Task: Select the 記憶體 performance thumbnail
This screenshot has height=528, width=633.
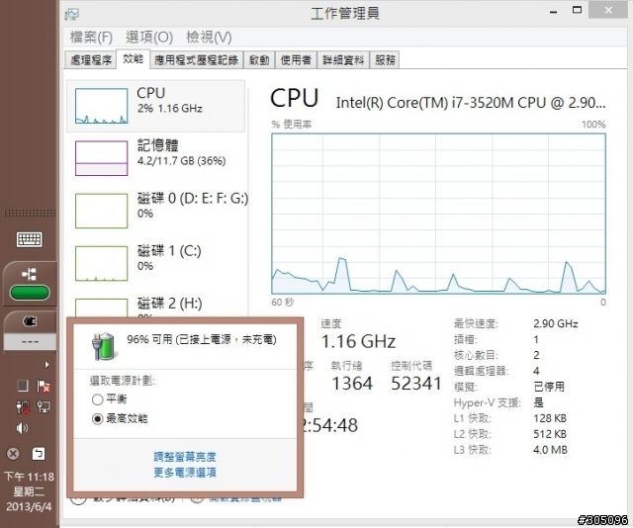Action: [x=101, y=158]
